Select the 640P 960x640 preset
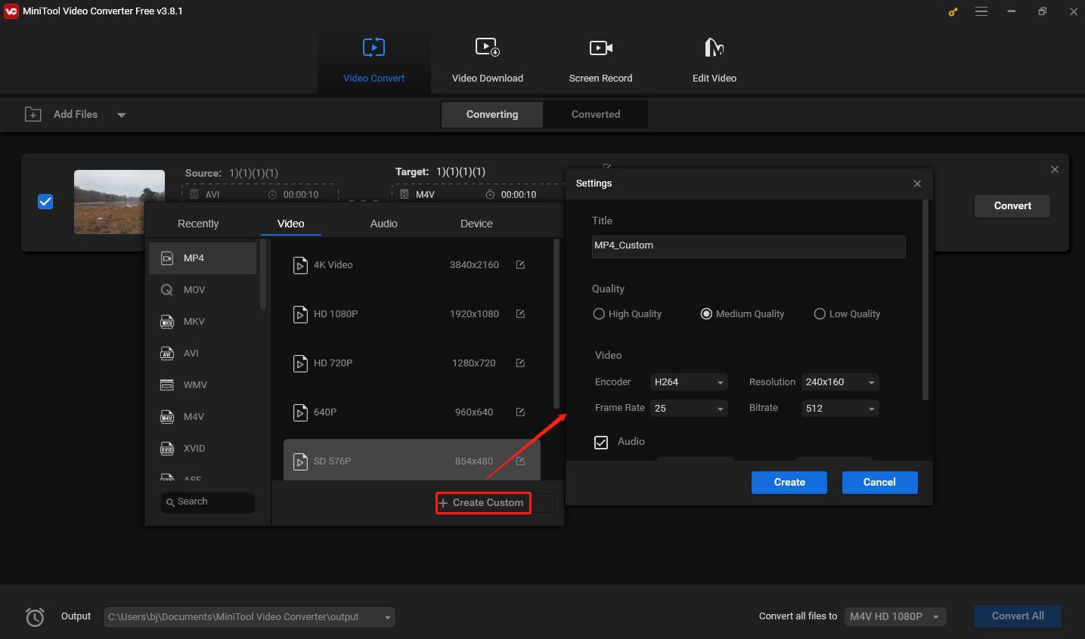The image size is (1085, 639). coord(412,412)
